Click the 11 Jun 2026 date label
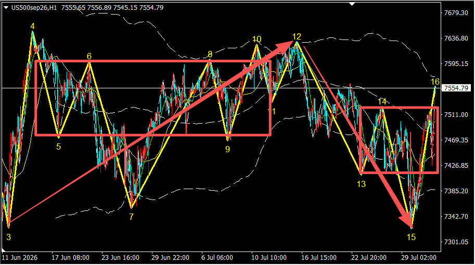Image resolution: width=475 pixels, height=265 pixels. pyautogui.click(x=20, y=258)
